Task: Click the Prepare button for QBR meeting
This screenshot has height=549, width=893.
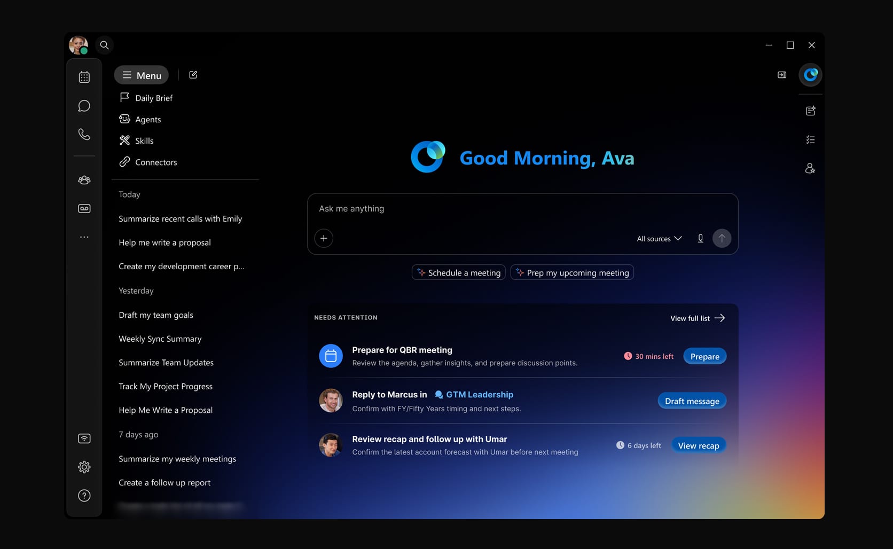Action: click(x=704, y=356)
